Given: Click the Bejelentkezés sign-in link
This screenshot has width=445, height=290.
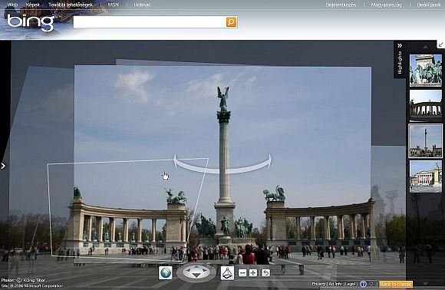Looking at the screenshot, I should click(341, 5).
